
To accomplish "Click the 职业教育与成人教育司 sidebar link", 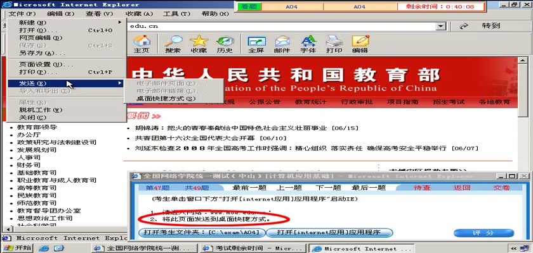I will pos(56,180).
